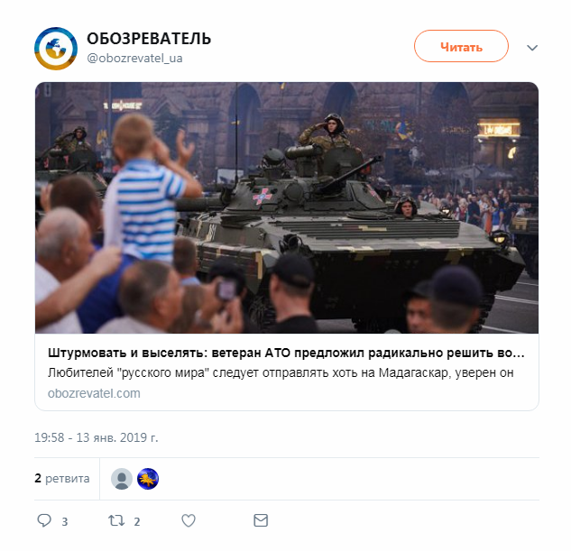The image size is (571, 551).
Task: Visit the obozrevatel.com domain link
Action: pos(94,393)
